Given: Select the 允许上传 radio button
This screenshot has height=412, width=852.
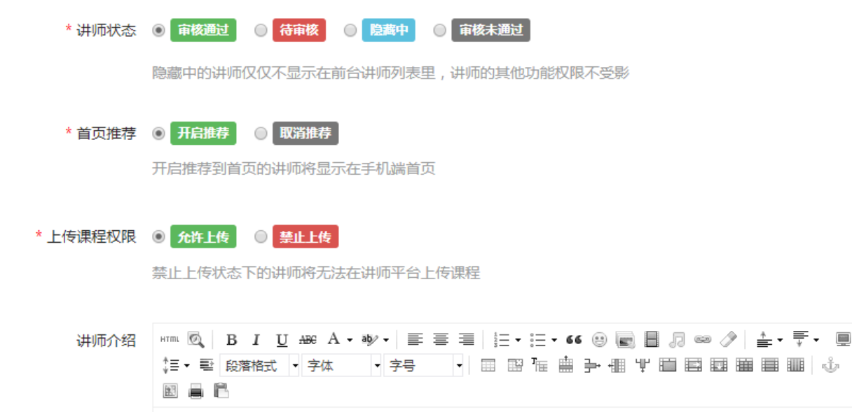Looking at the screenshot, I should coord(158,236).
